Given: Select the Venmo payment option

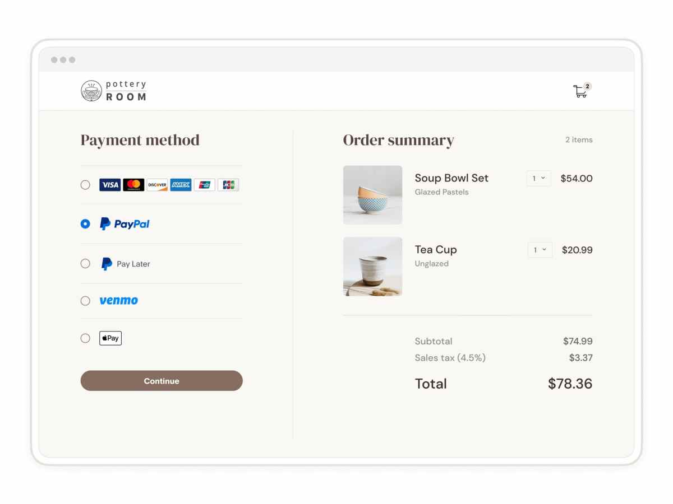Looking at the screenshot, I should tap(85, 300).
